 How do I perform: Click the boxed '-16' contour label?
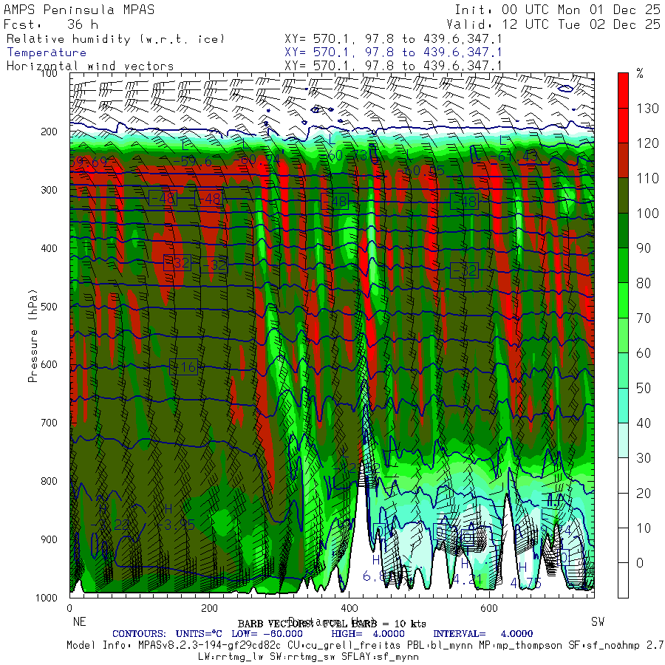pyautogui.click(x=184, y=366)
